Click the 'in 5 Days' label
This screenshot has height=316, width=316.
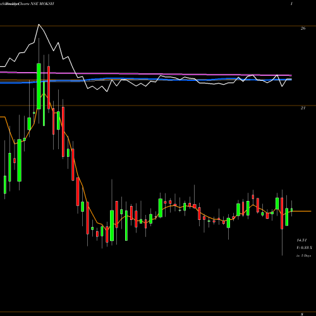[303, 255]
